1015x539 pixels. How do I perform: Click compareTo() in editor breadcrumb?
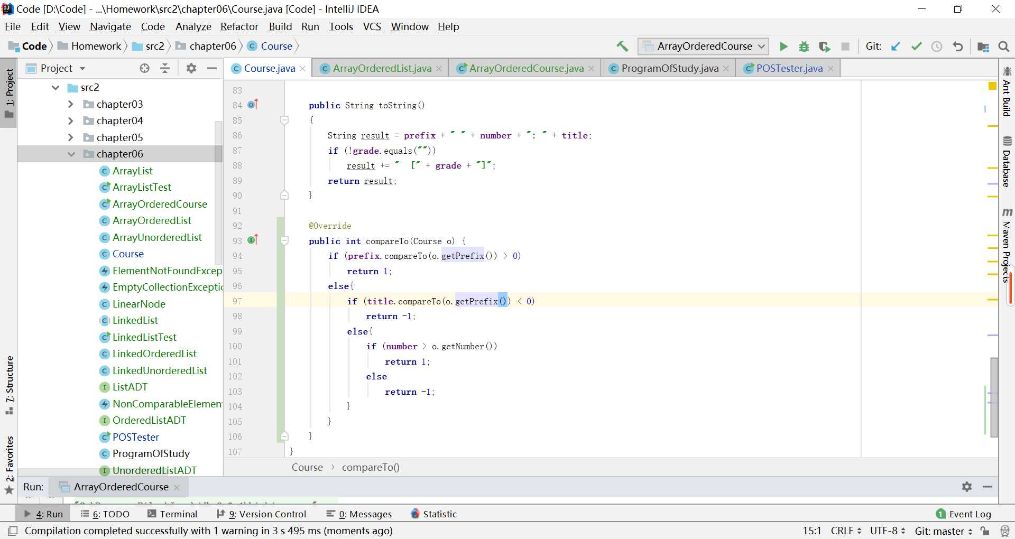[x=371, y=467]
